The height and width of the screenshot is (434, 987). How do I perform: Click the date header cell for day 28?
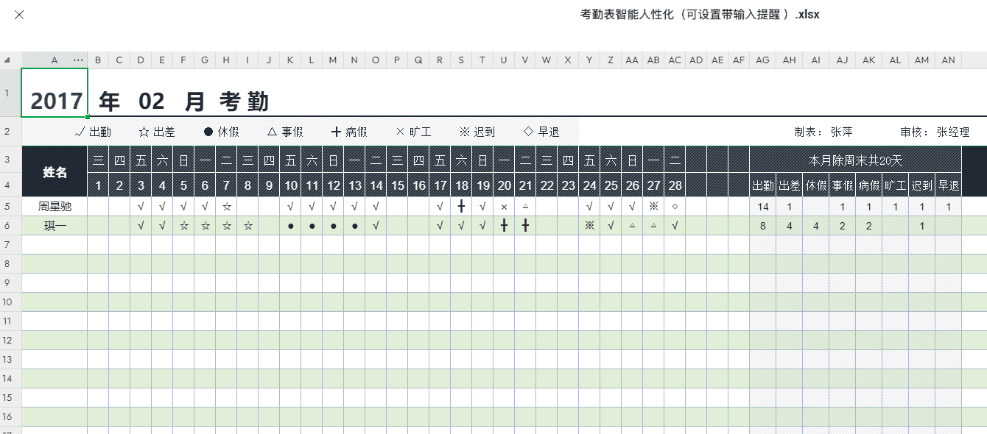pyautogui.click(x=675, y=185)
